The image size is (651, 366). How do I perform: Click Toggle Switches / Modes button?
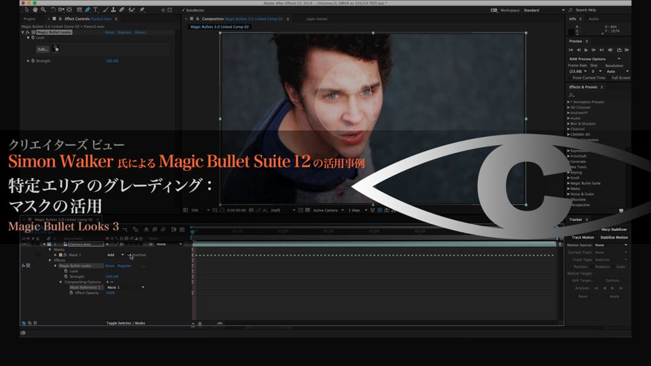125,323
